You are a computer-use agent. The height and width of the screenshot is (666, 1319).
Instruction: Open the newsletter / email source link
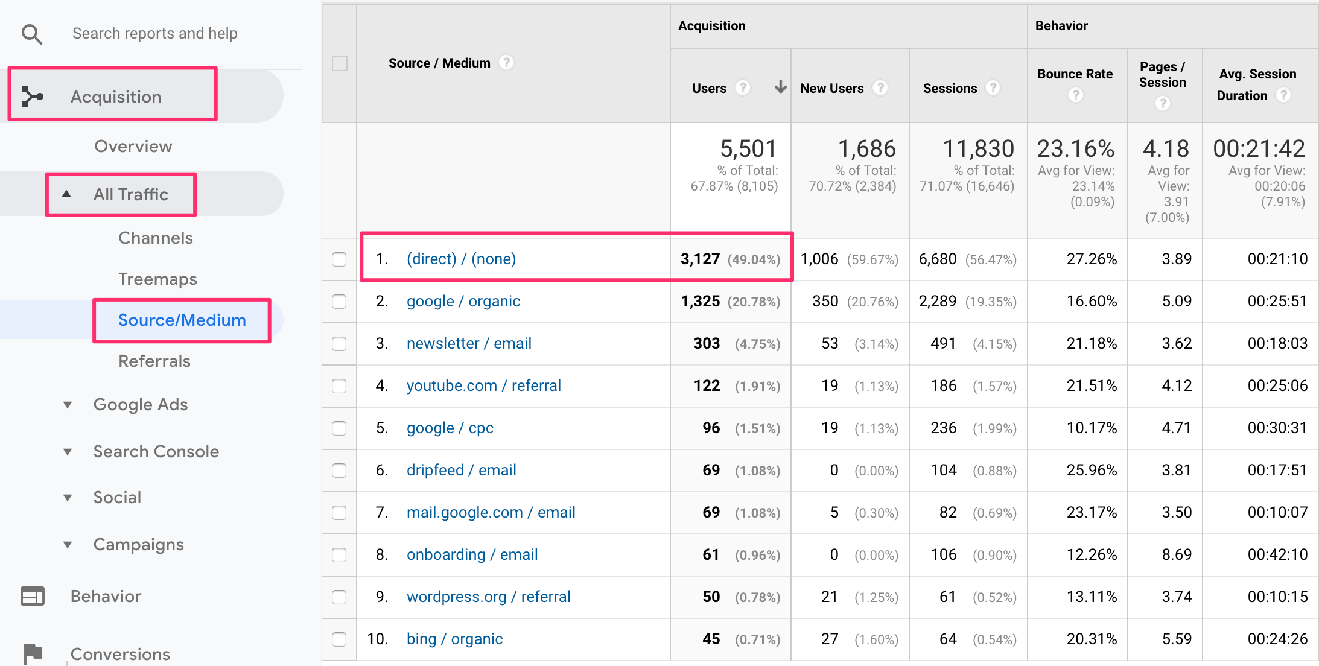pyautogui.click(x=469, y=344)
